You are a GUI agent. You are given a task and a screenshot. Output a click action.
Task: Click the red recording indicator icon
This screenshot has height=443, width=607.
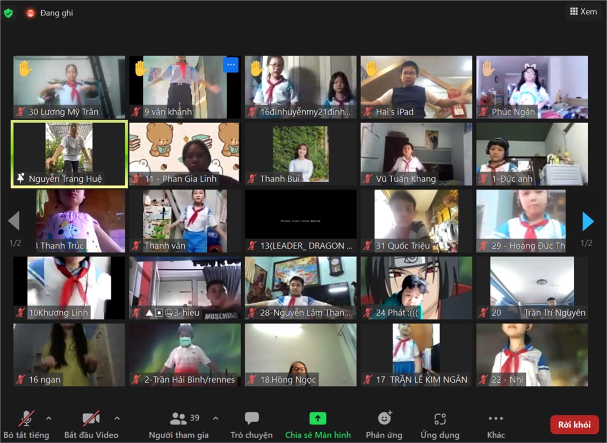point(31,13)
